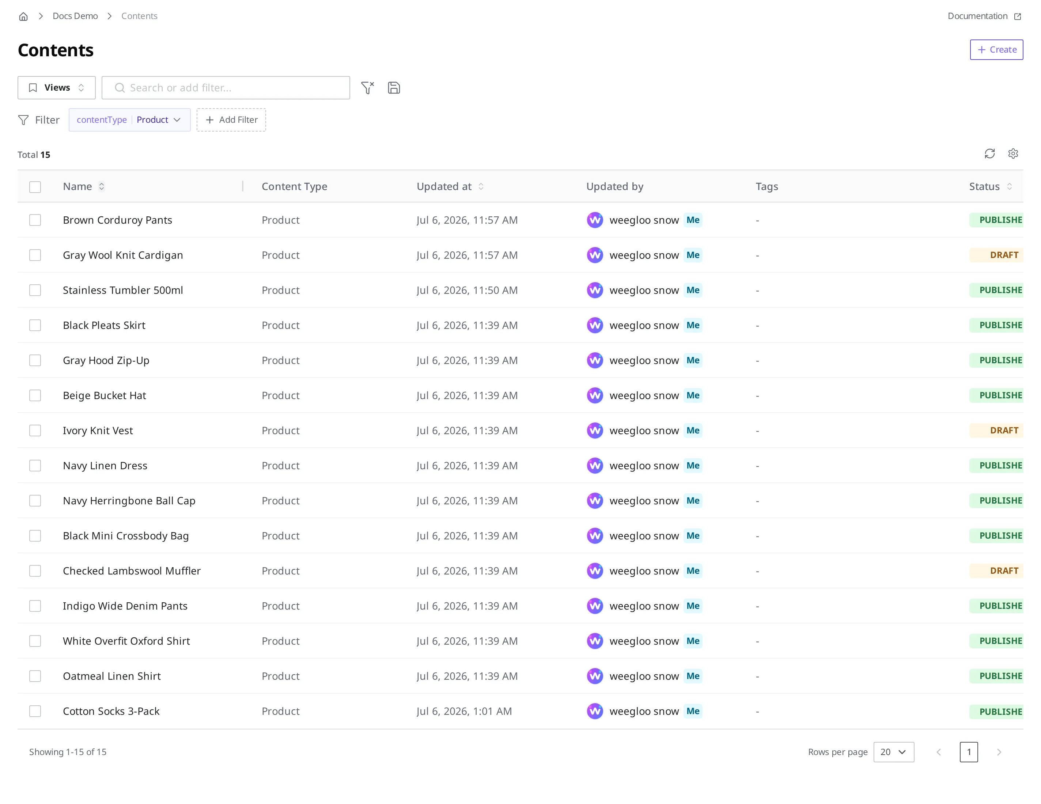Sort by Updated at column arrows
This screenshot has width=1041, height=804.
point(481,186)
